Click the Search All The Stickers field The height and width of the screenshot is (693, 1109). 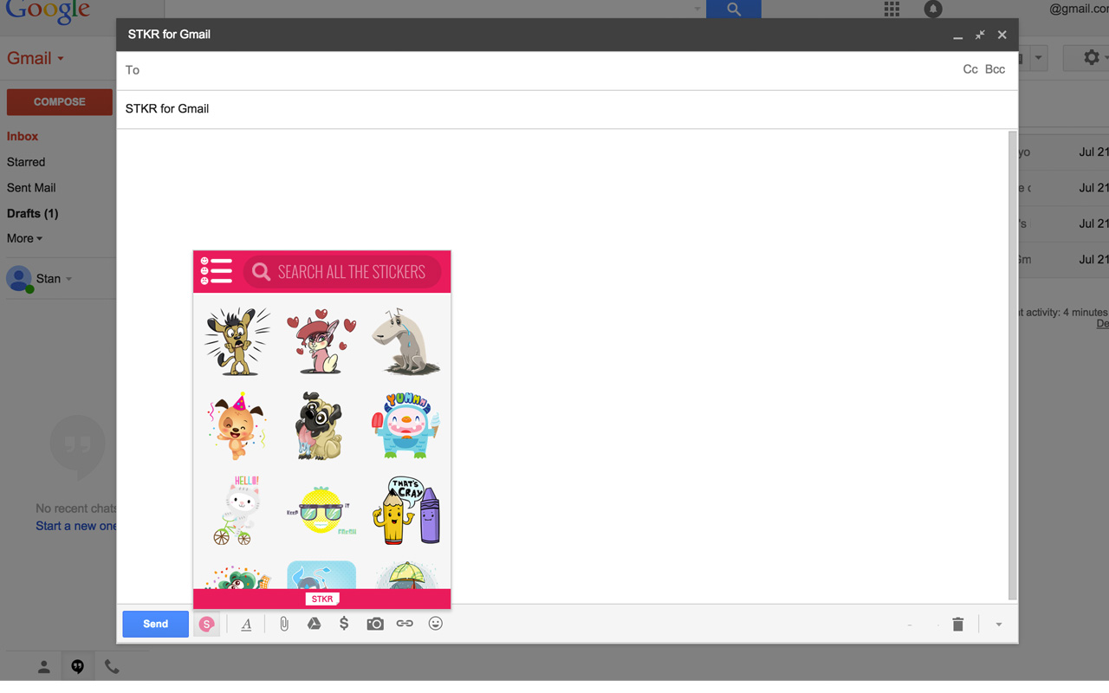(x=344, y=271)
